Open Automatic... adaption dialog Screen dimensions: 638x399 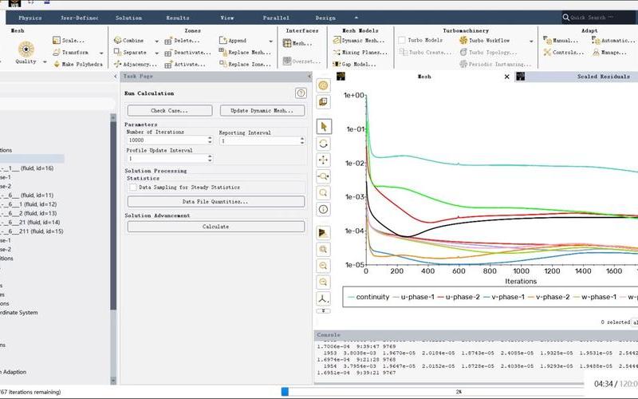point(613,41)
